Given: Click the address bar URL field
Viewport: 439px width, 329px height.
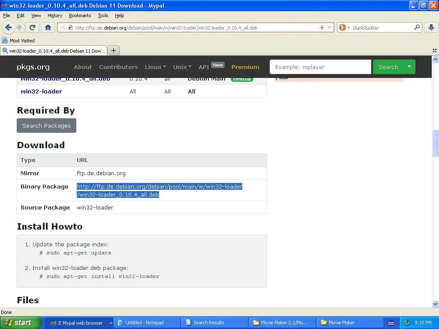Looking at the screenshot, I should (x=196, y=28).
